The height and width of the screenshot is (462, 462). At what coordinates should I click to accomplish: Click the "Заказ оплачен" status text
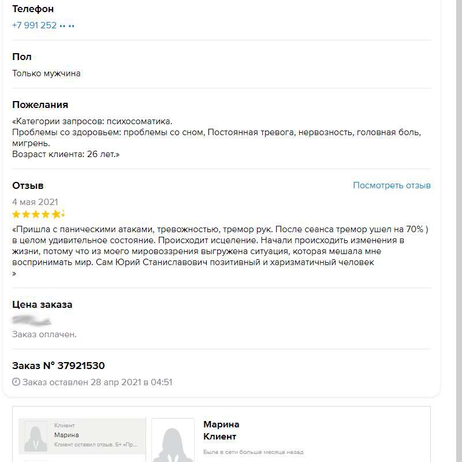(x=44, y=334)
